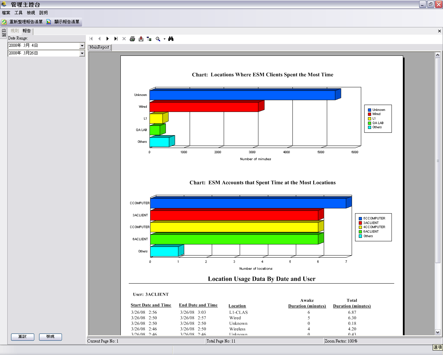Open search with the binoculars icon

[x=171, y=39]
